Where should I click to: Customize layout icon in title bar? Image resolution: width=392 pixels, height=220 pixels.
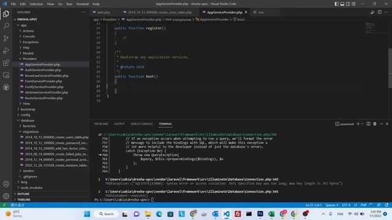pos(353,4)
